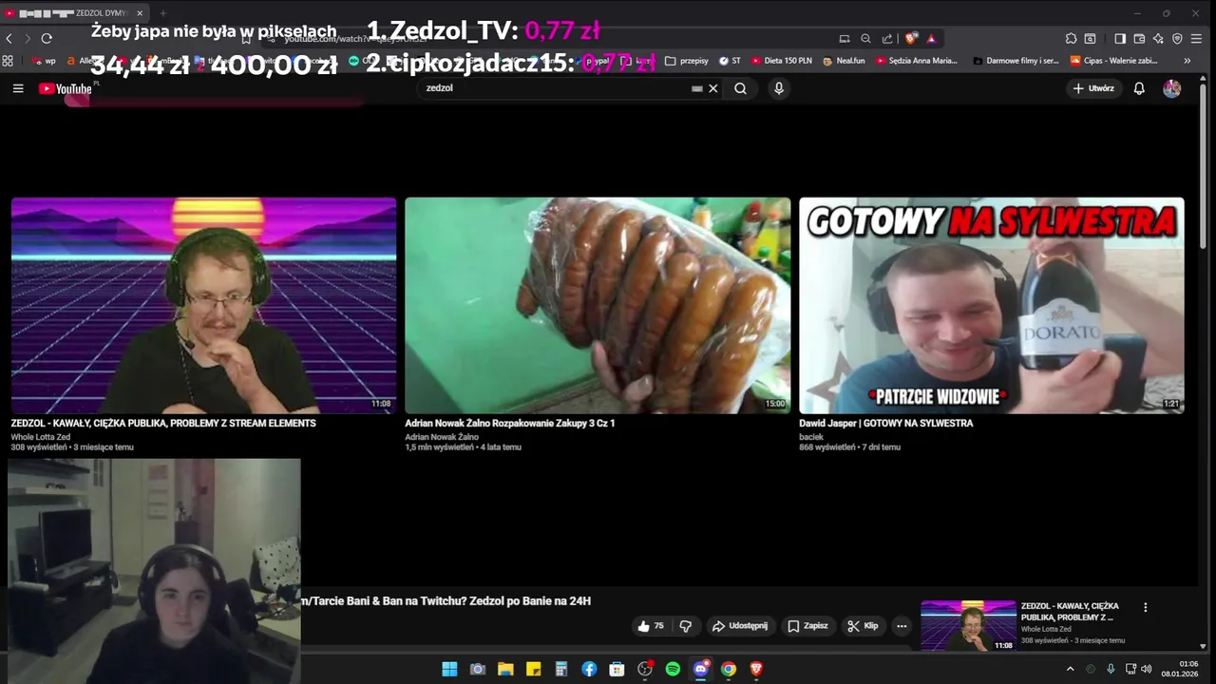Create a clip with Klip button

(x=863, y=626)
